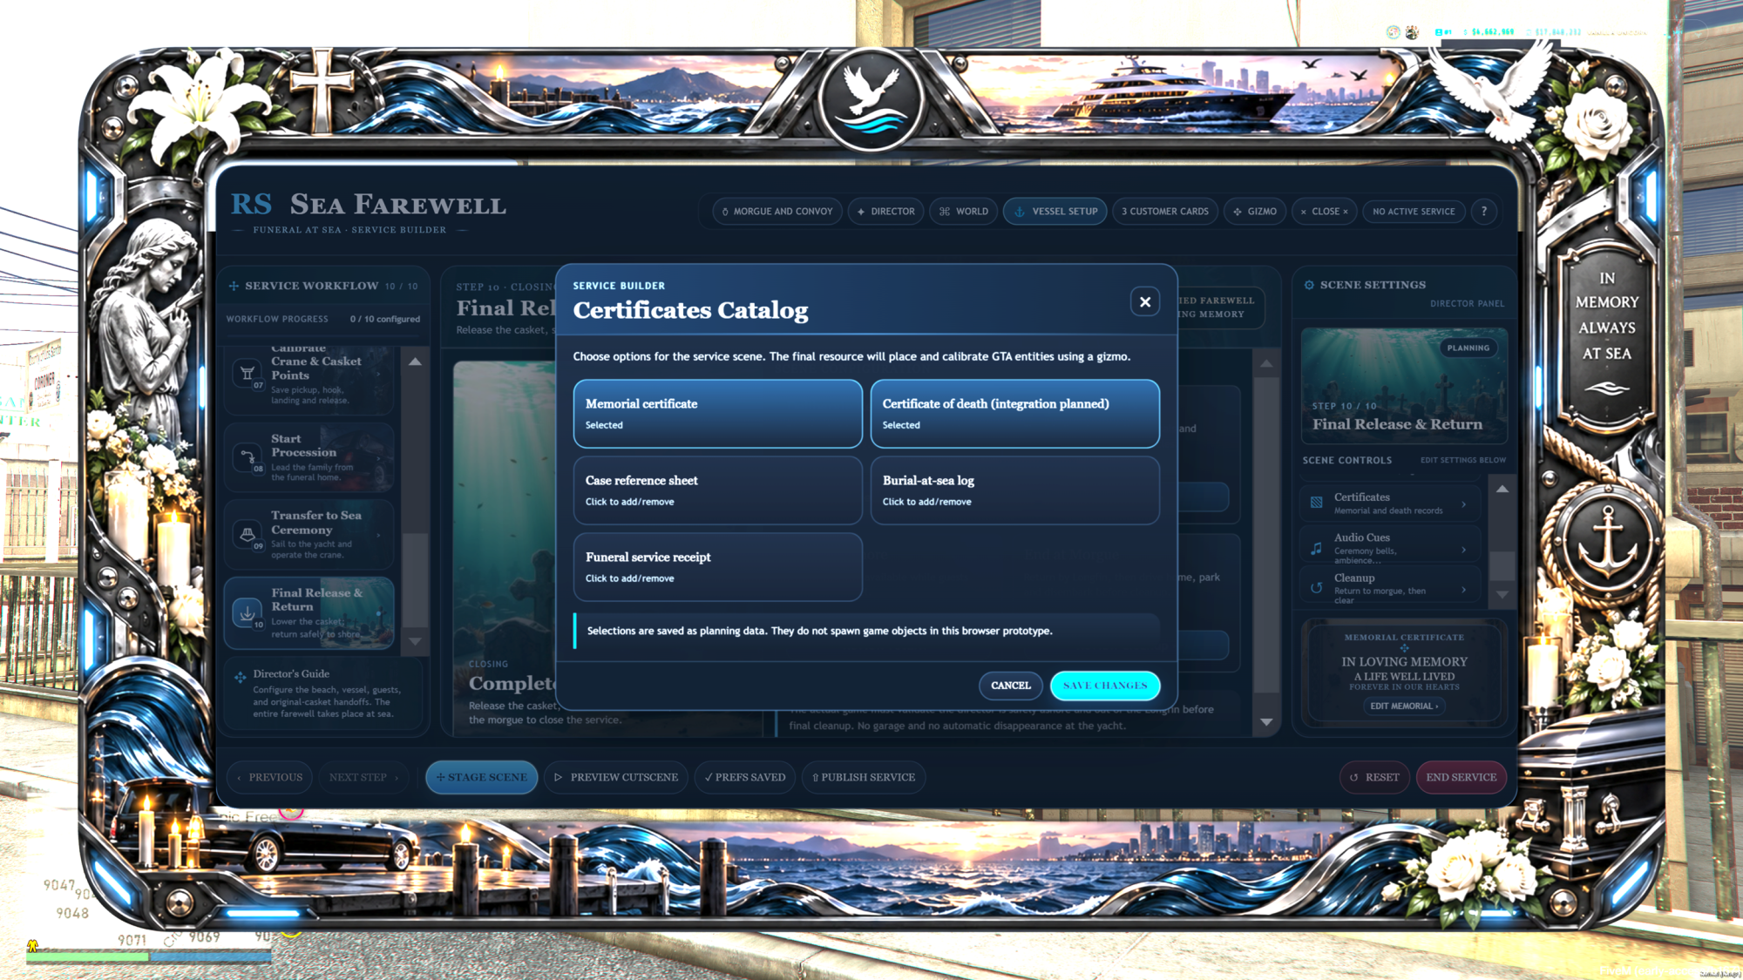1743x980 pixels.
Task: Open 3 Customer Cards
Action: tap(1164, 212)
